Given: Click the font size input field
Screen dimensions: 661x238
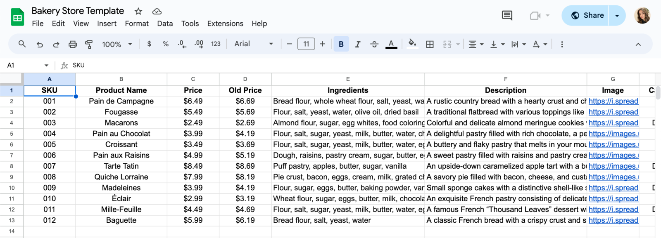Looking at the screenshot, I should [306, 44].
